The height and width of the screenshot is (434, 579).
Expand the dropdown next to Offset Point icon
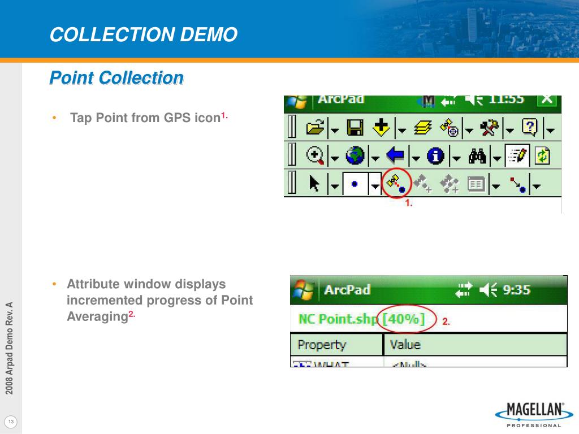point(536,186)
